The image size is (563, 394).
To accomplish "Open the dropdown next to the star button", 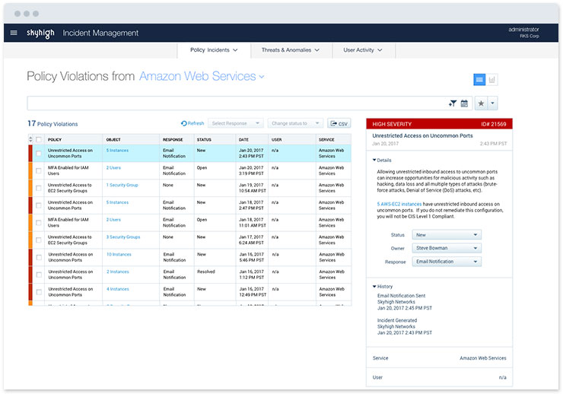I will click(493, 103).
